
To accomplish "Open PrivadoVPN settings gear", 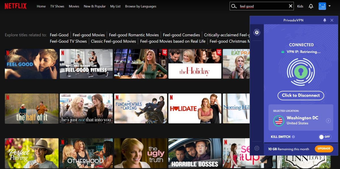I will click(x=257, y=148).
